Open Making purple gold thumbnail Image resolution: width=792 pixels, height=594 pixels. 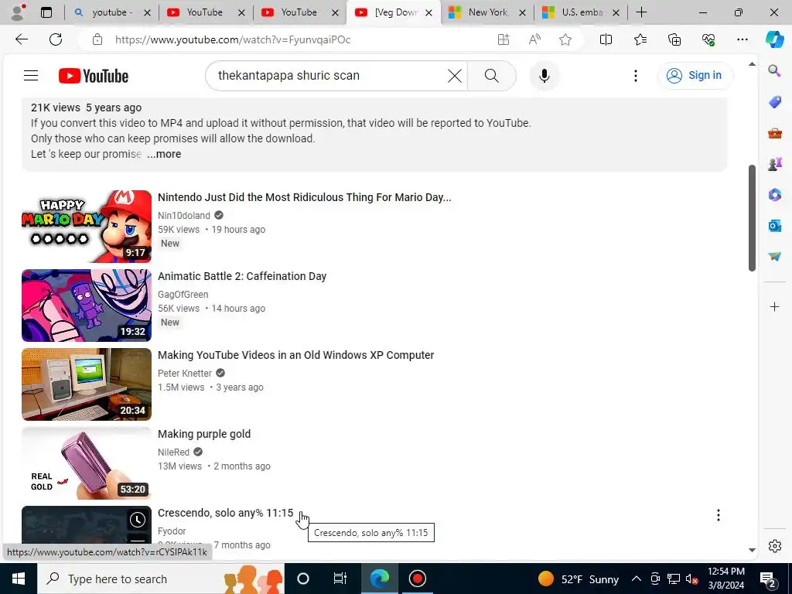point(87,463)
